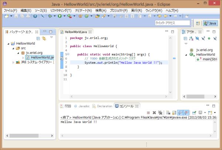Open the dropdown arrow beside Debug icon
Viewport: 222px width, 150px height.
click(54, 16)
